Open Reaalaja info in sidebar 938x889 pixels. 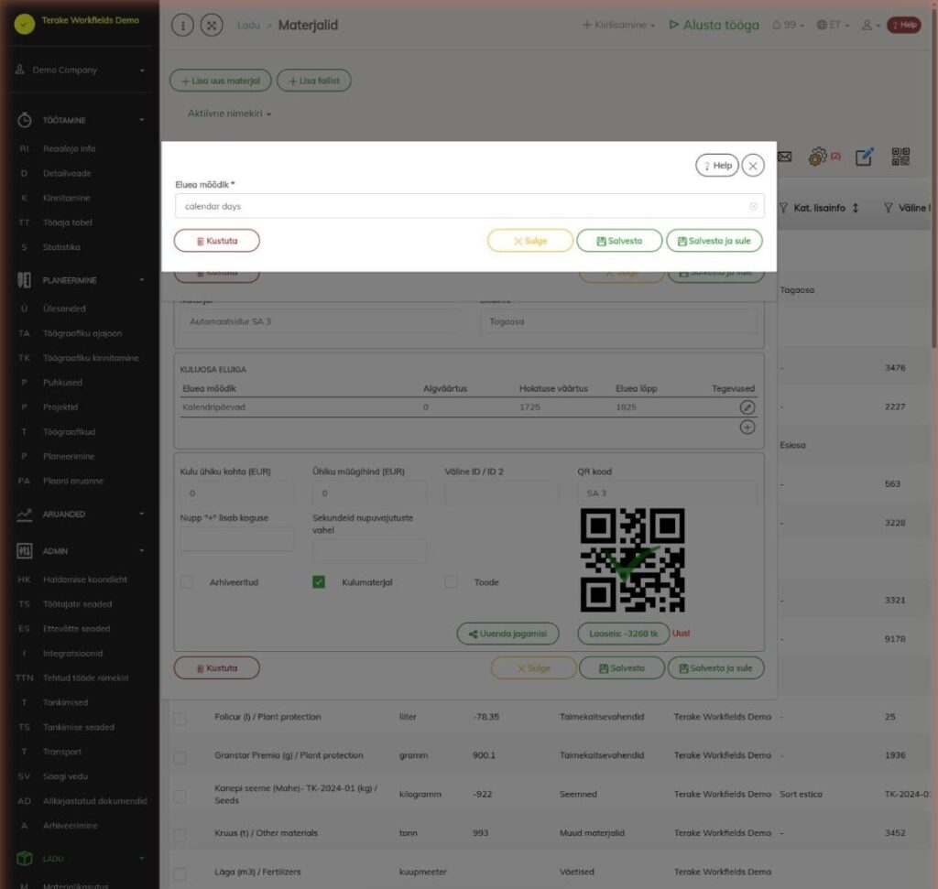69,149
